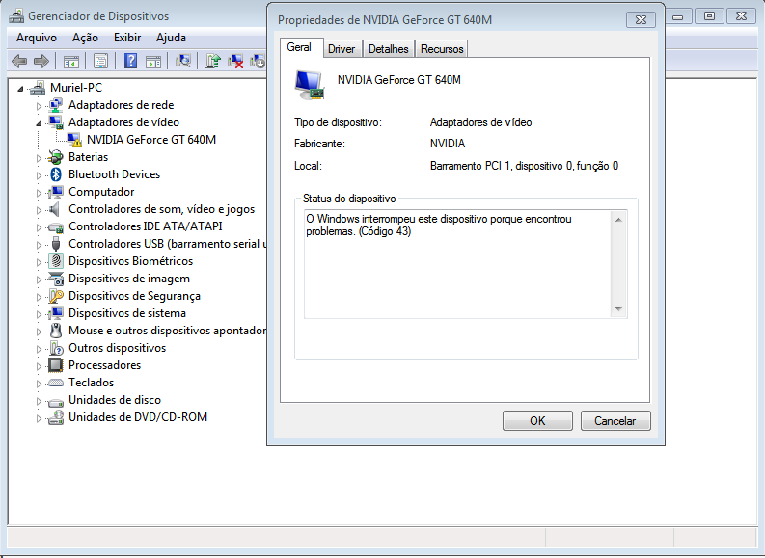Click the update driver software icon

213,61
